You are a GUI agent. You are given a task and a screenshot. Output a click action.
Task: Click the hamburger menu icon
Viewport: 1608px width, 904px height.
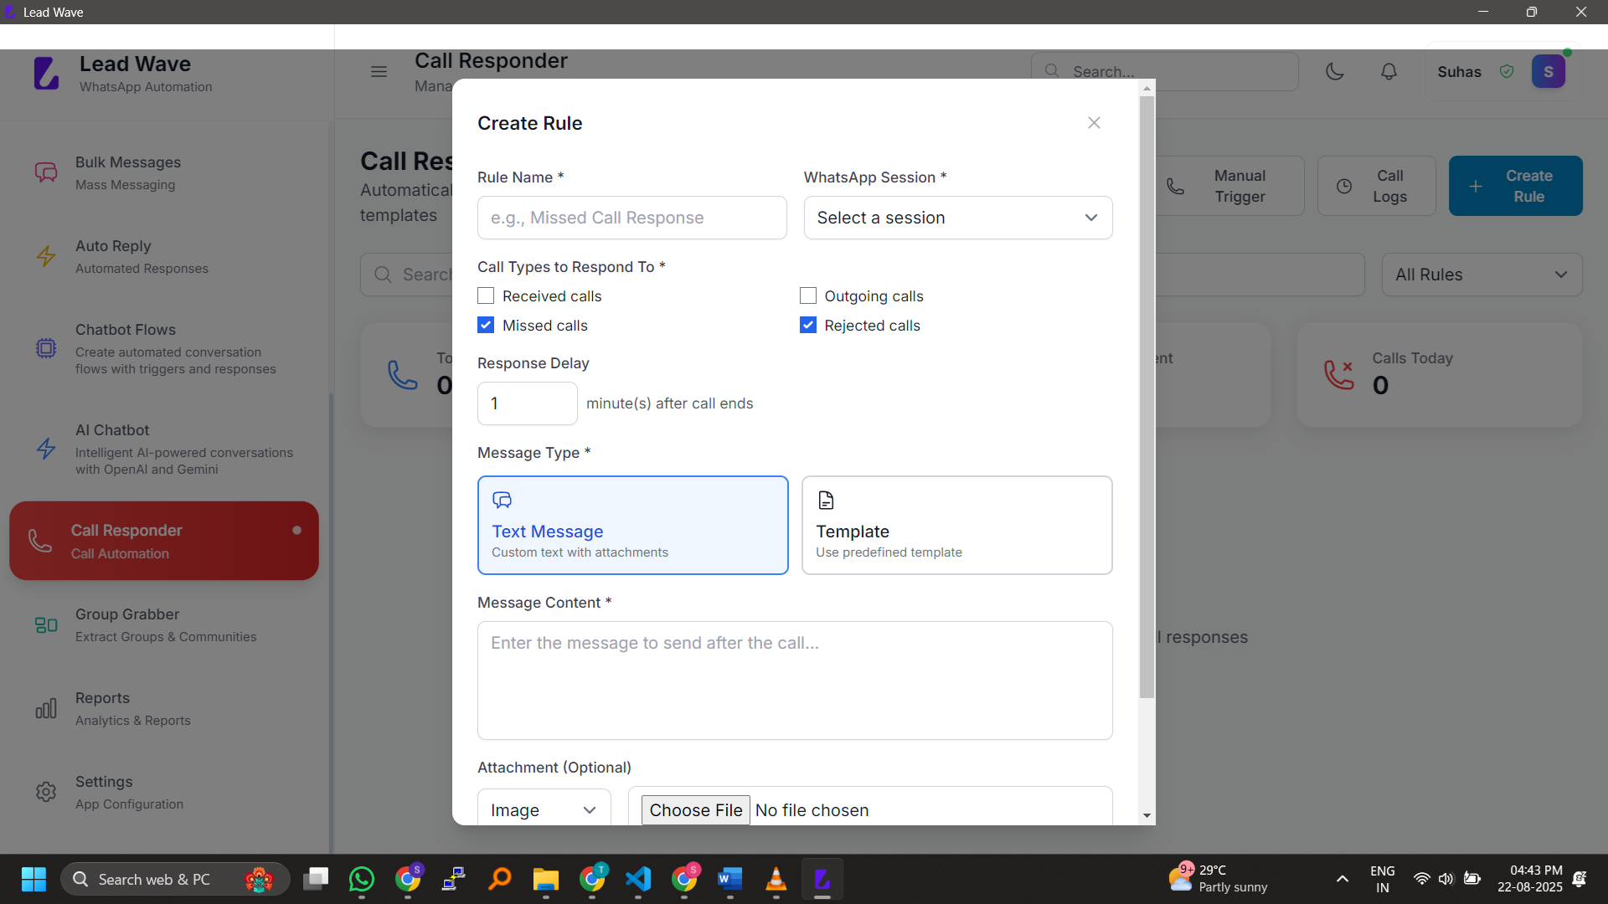point(379,72)
